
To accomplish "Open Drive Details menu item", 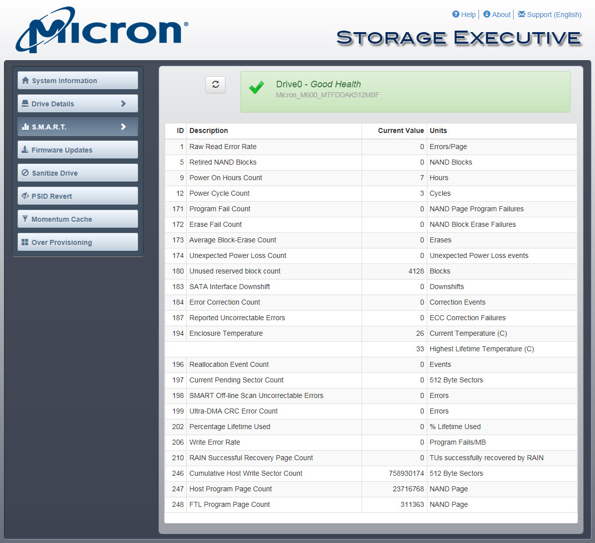I will pyautogui.click(x=78, y=103).
